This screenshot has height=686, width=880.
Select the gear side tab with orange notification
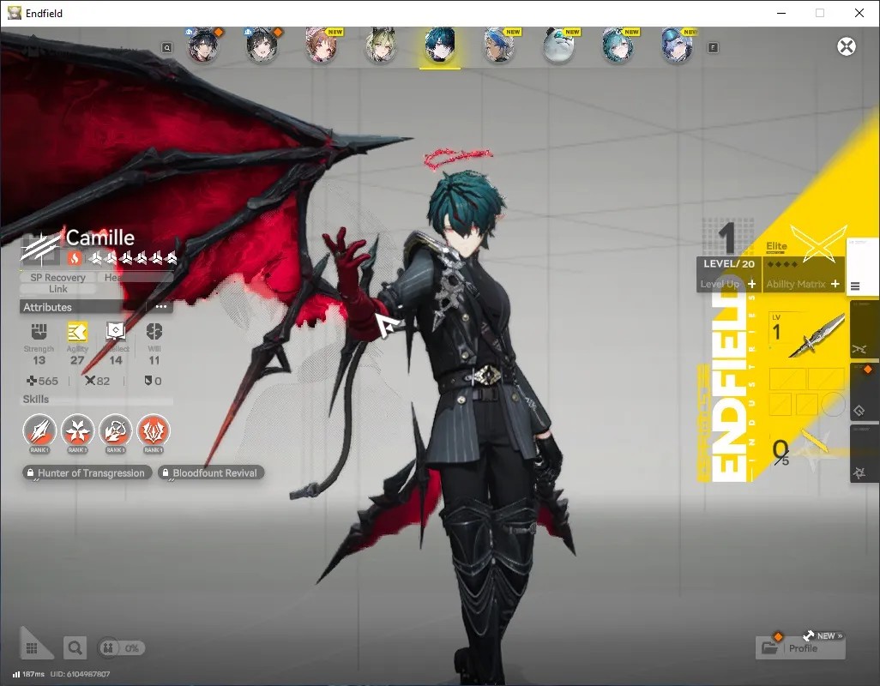863,392
